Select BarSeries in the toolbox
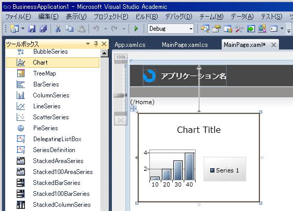Image resolution: width=293 pixels, height=211 pixels. click(x=53, y=84)
